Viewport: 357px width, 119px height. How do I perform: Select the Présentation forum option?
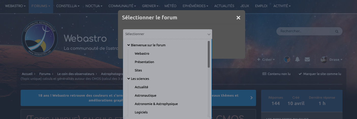click(x=144, y=62)
